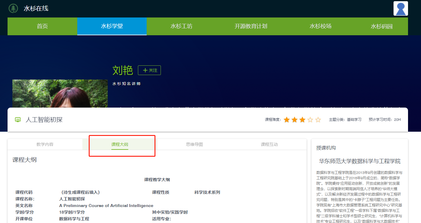Follow instructor with the 关注 button
The height and width of the screenshot is (223, 421).
(x=149, y=70)
